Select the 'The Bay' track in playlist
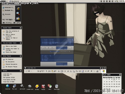The image size is (125, 94). click(56, 41)
